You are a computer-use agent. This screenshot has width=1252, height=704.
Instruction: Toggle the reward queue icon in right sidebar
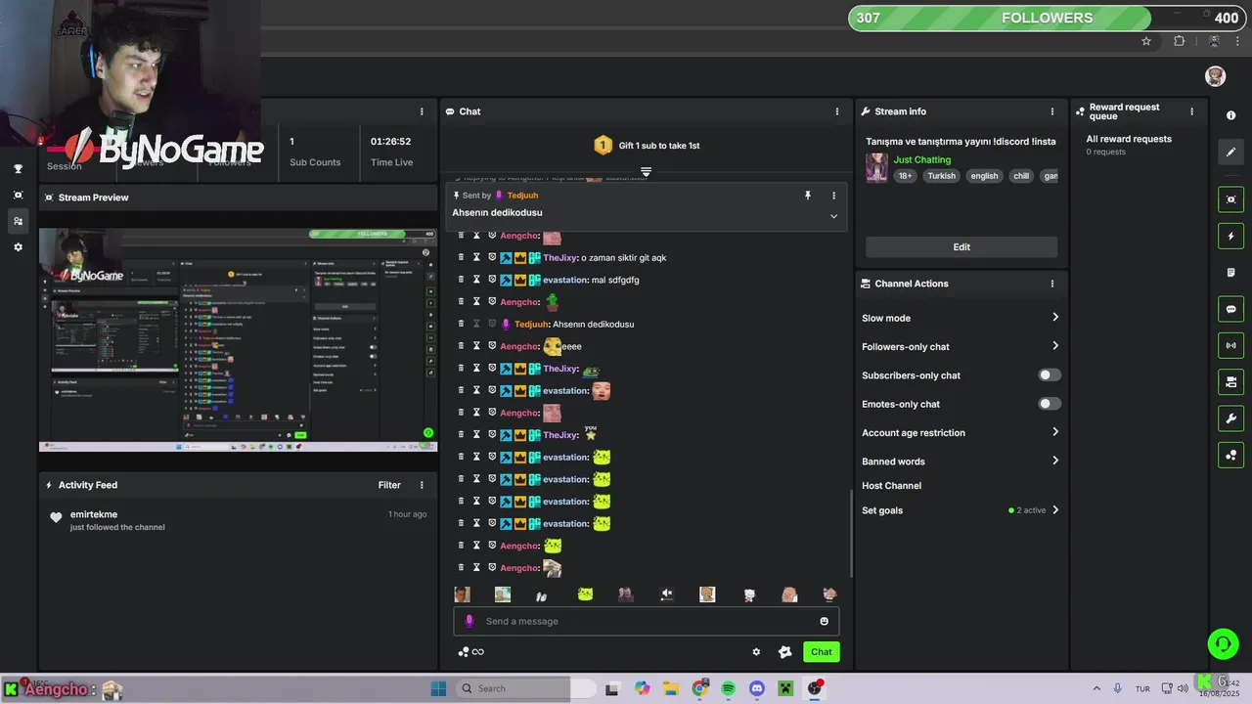click(x=1230, y=455)
